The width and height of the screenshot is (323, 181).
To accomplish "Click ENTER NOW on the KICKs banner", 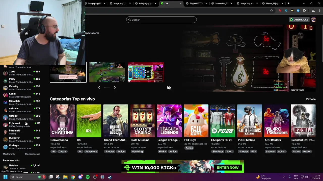I will coord(228,168).
